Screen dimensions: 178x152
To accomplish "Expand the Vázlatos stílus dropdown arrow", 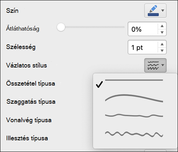I will point(163,65).
